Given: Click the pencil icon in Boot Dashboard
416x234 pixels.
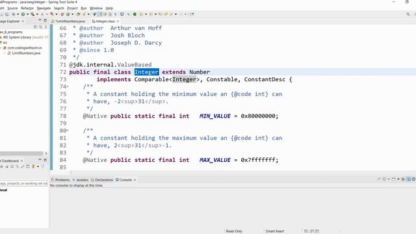Looking at the screenshot, I should pos(23,166).
